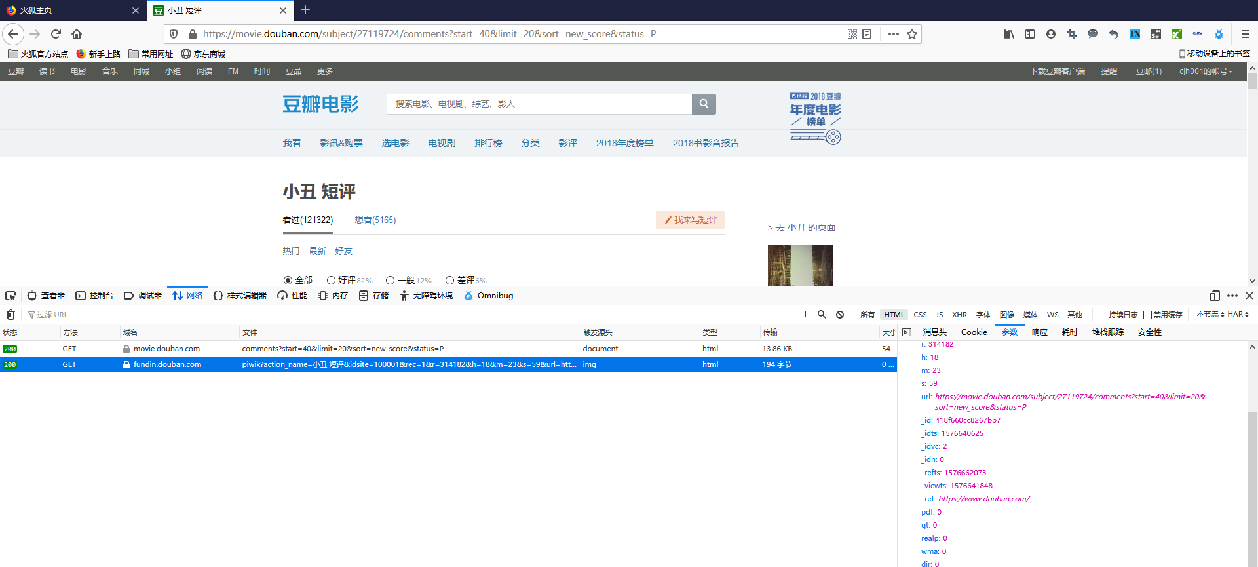The height and width of the screenshot is (567, 1258).
Task: Collapse the request details pane icon
Action: (x=907, y=332)
